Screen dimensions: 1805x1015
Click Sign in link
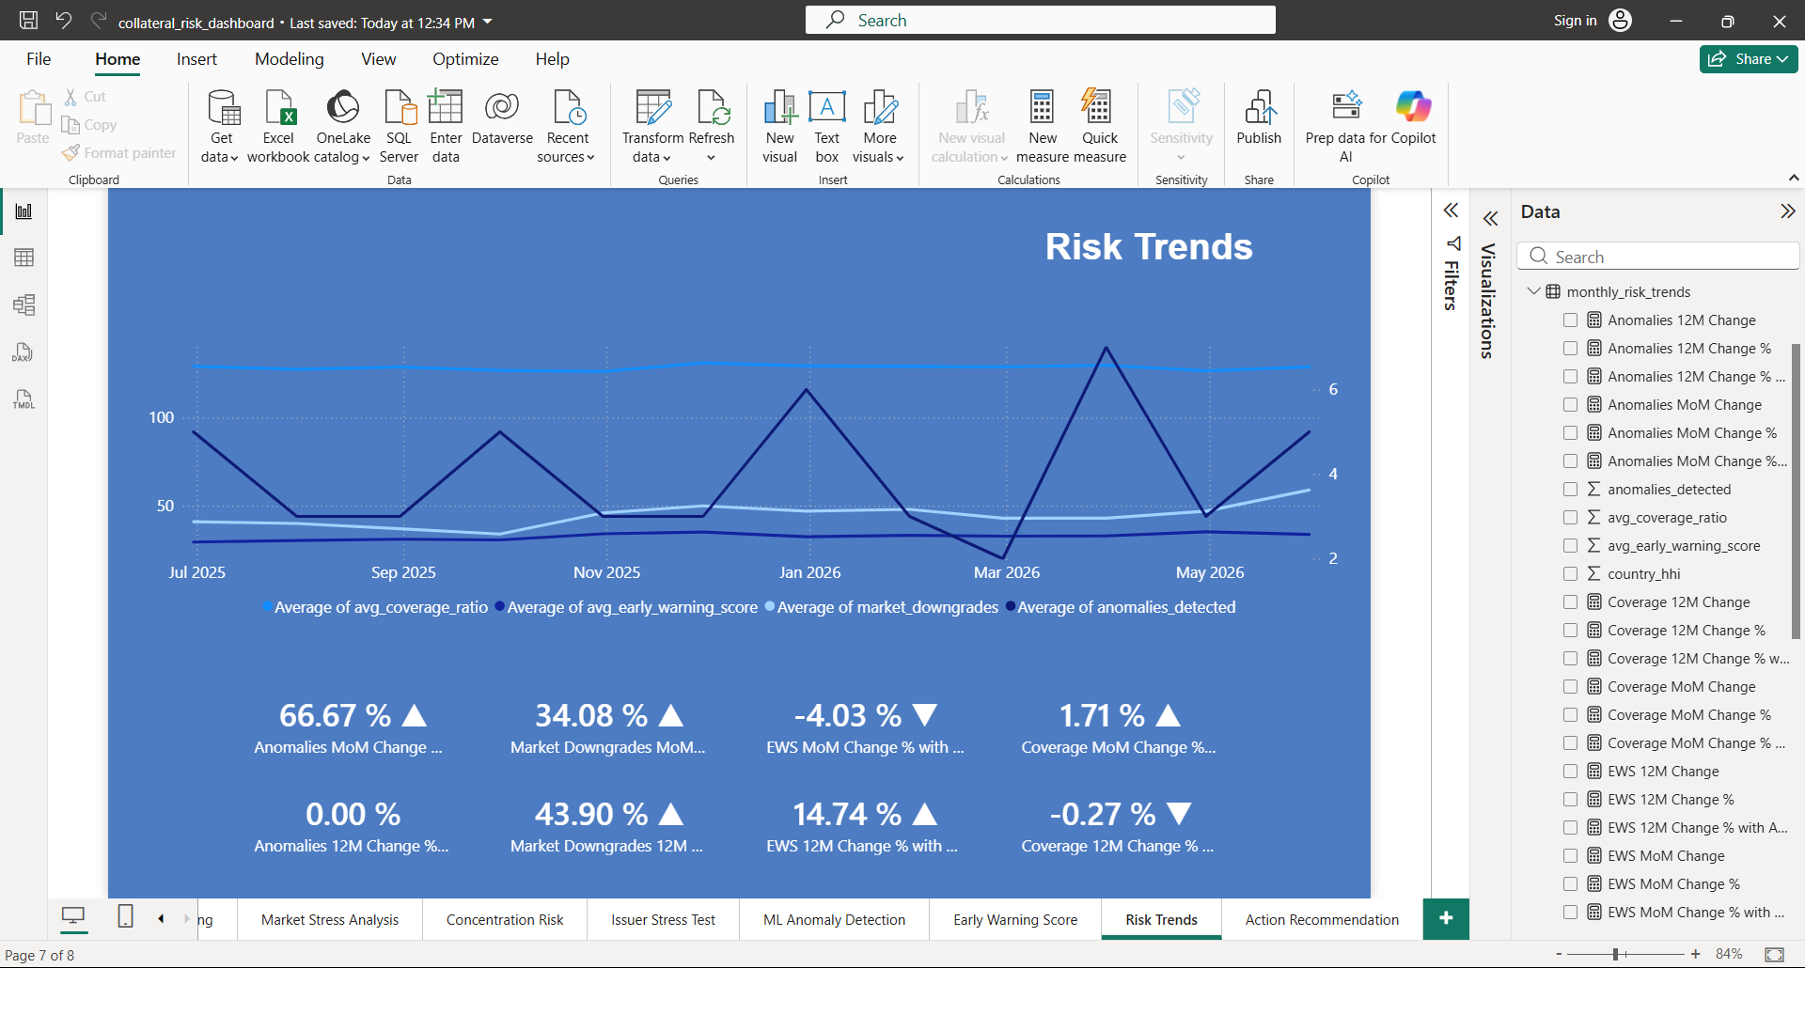[x=1575, y=21]
